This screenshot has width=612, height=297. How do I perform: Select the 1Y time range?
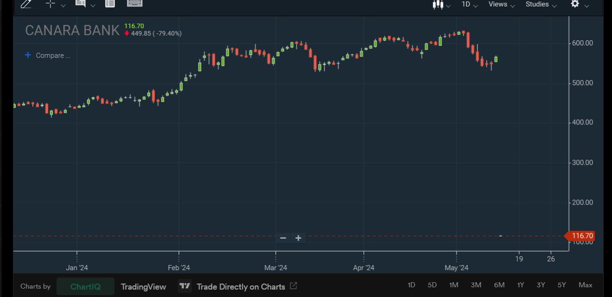521,285
